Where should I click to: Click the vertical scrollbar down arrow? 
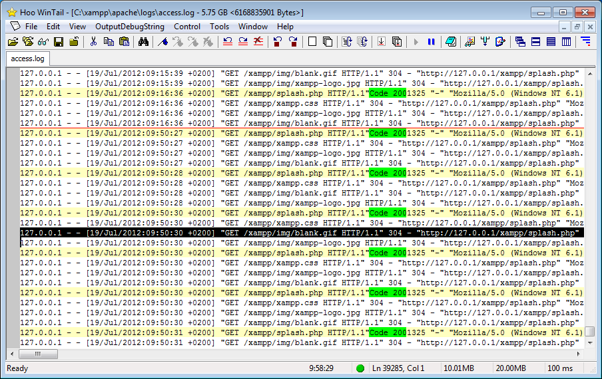(x=590, y=342)
